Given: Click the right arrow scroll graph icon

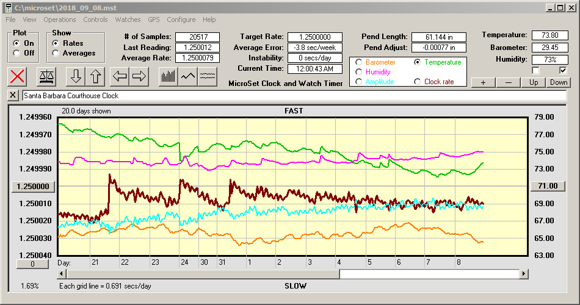Looking at the screenshot, I should point(139,76).
